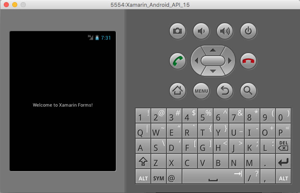Click the 6 number key
Screen dimensions: 300x193
pos(221,115)
